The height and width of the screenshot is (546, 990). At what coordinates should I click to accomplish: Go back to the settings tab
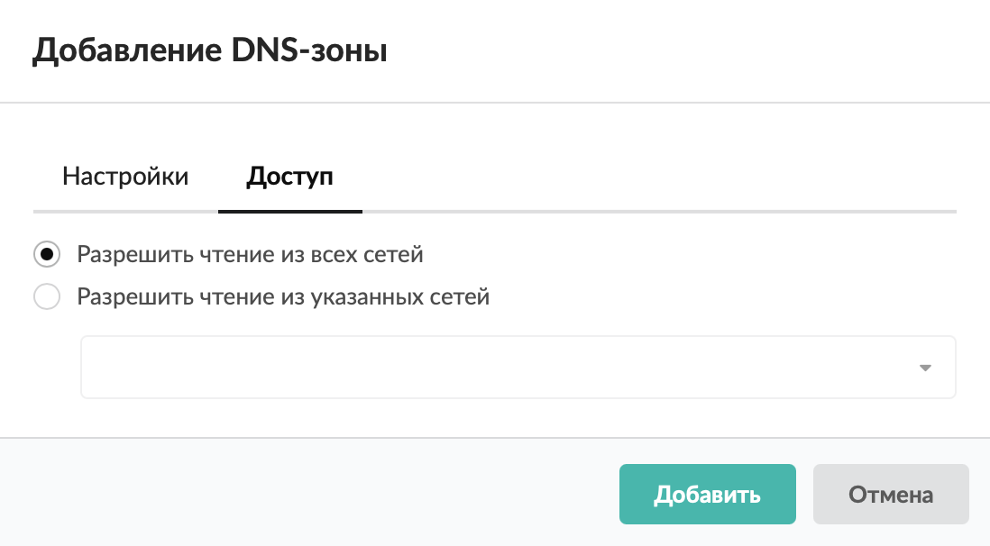point(125,176)
